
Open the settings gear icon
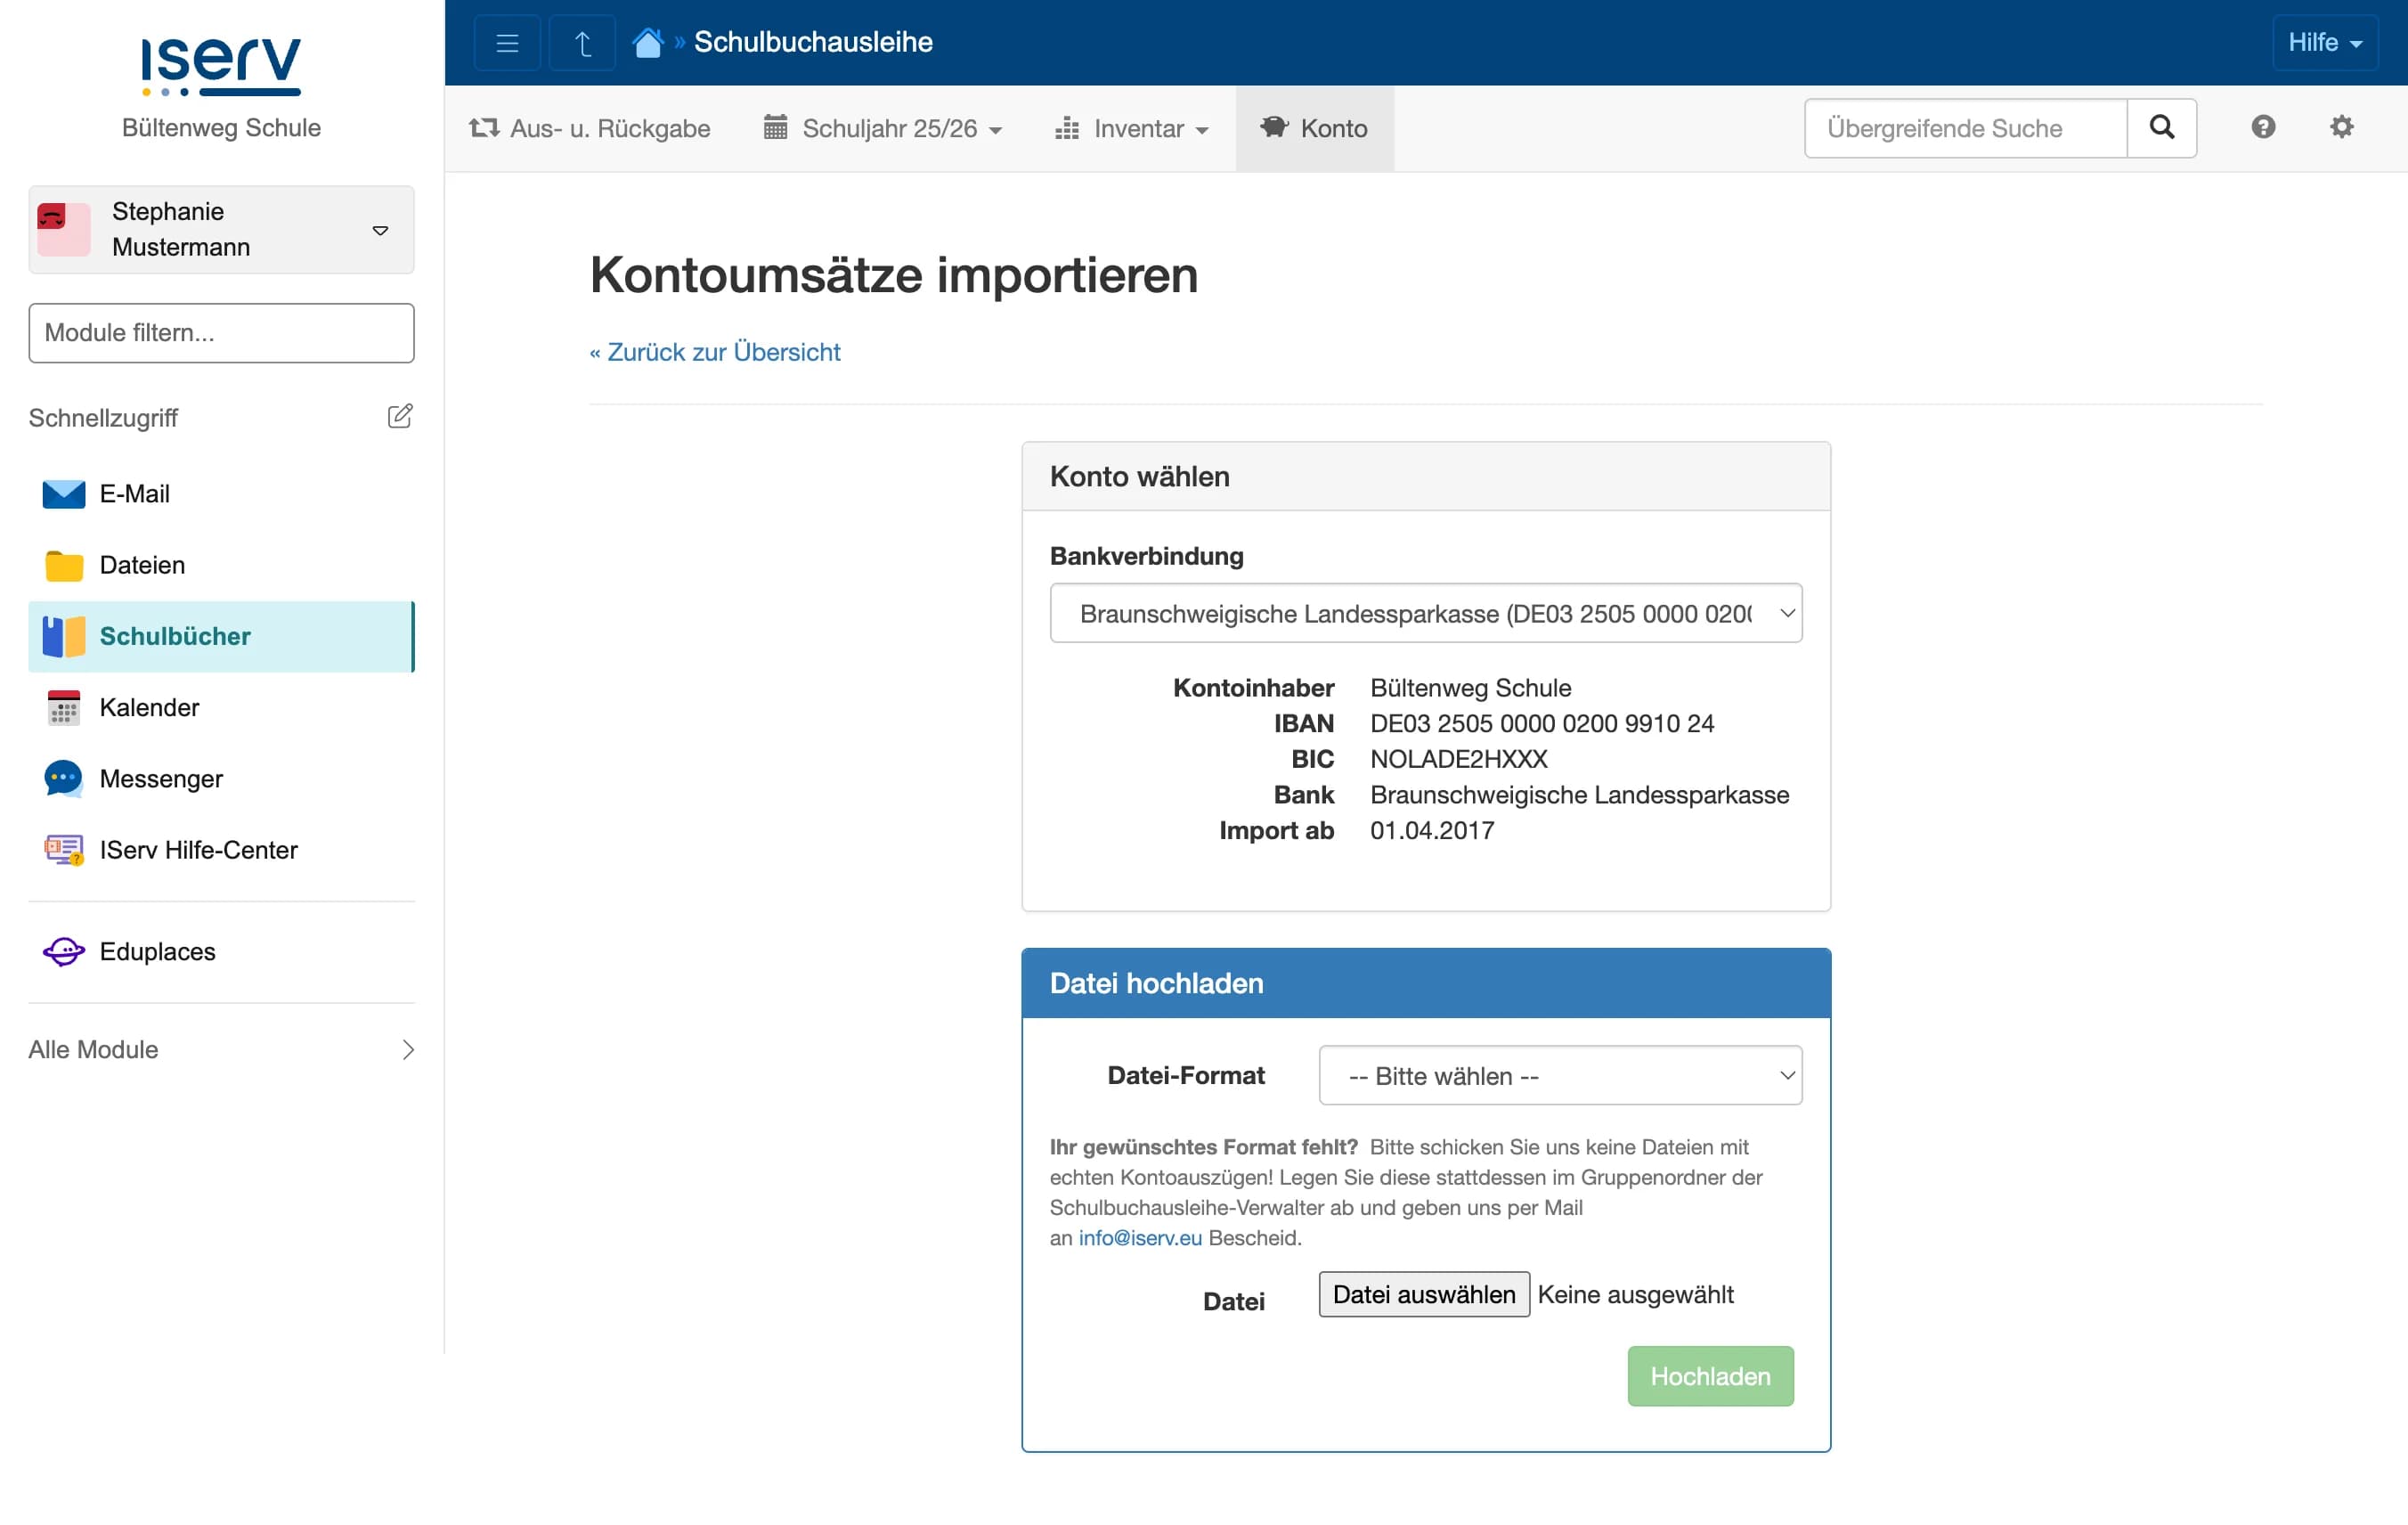pyautogui.click(x=2341, y=127)
